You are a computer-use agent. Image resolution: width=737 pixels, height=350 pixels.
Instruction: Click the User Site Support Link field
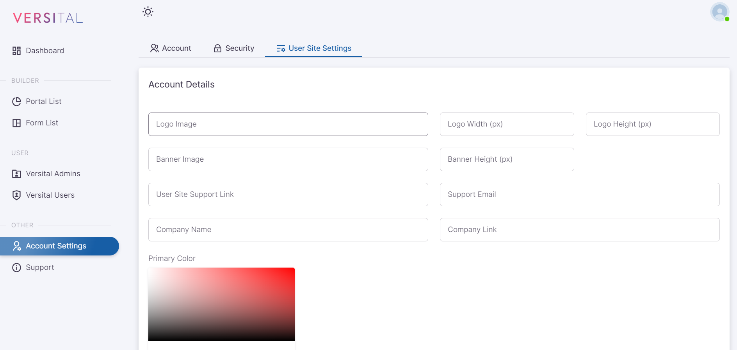point(288,195)
